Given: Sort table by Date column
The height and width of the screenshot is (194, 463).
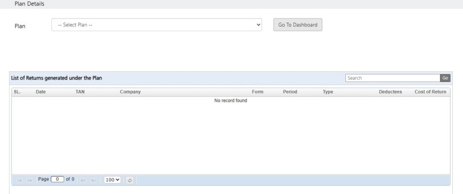Looking at the screenshot, I should click(41, 92).
